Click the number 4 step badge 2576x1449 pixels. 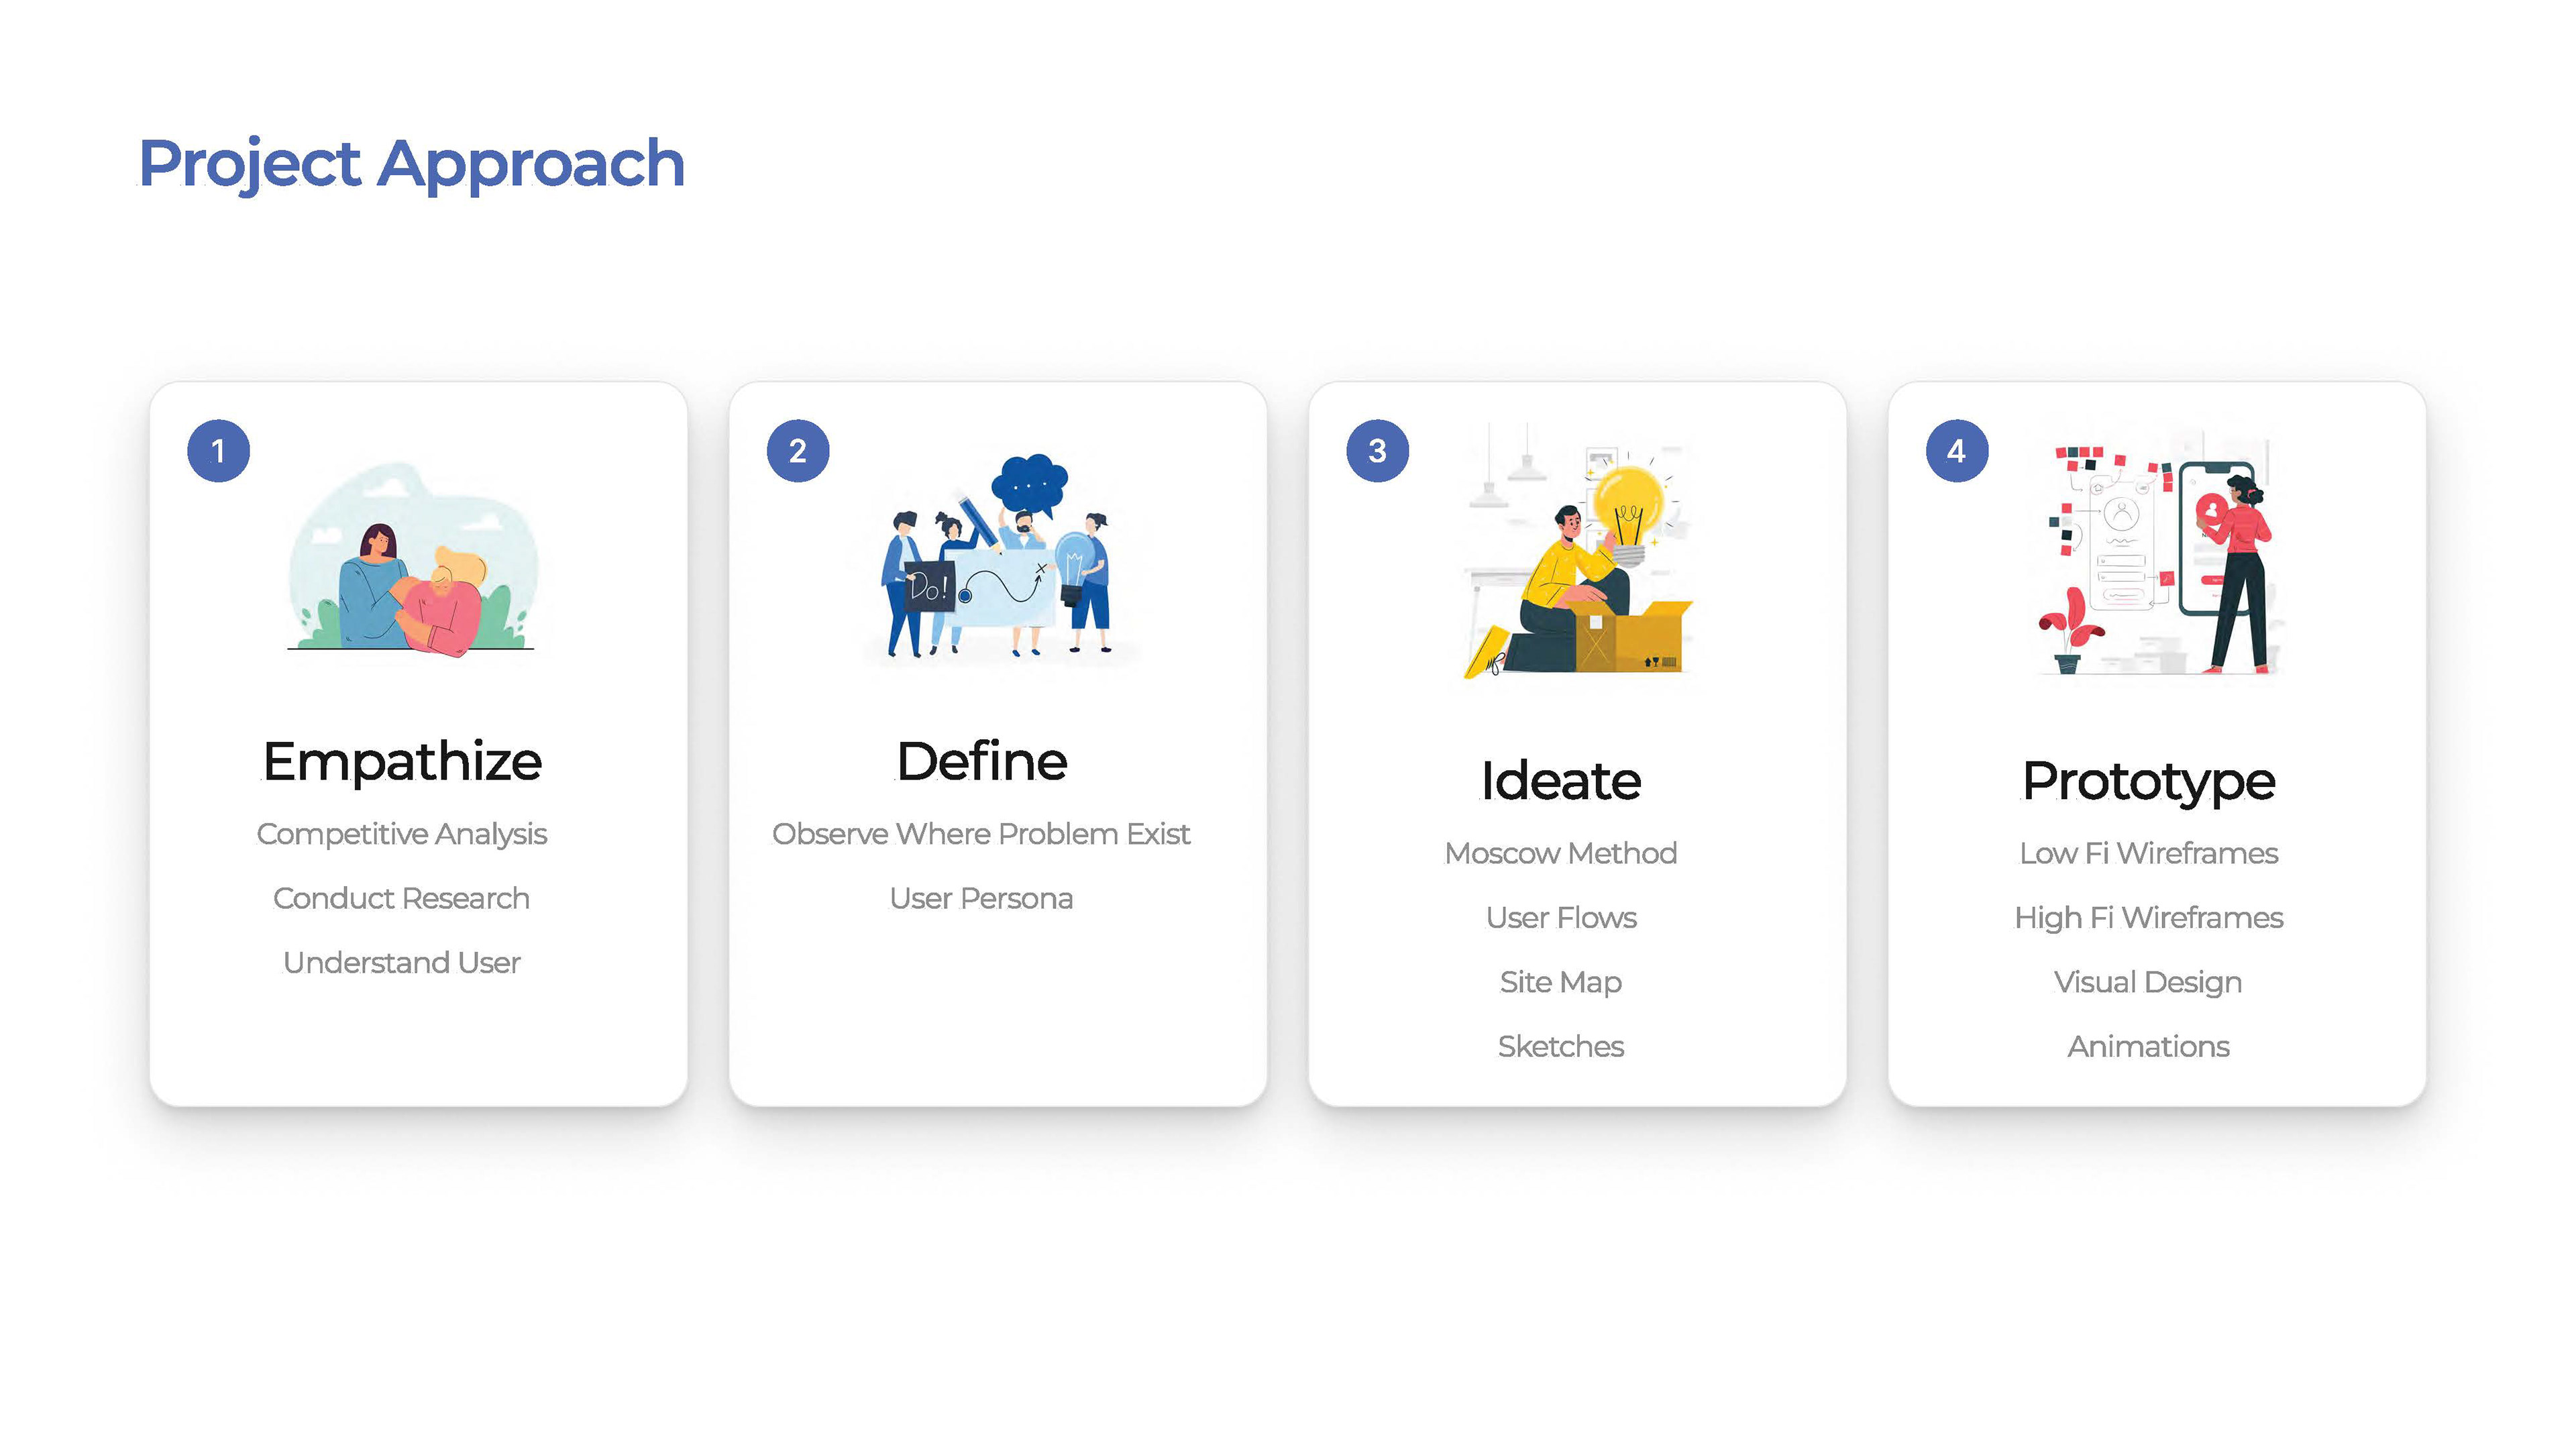tap(1956, 451)
